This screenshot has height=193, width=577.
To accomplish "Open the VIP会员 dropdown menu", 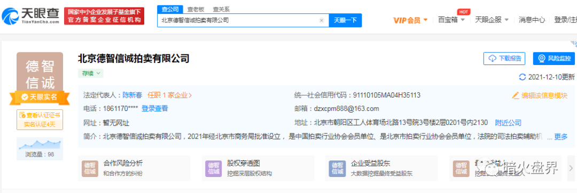I will click(x=410, y=20).
